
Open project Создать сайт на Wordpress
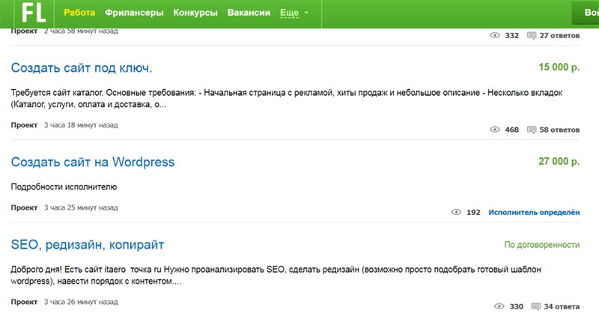click(x=93, y=162)
